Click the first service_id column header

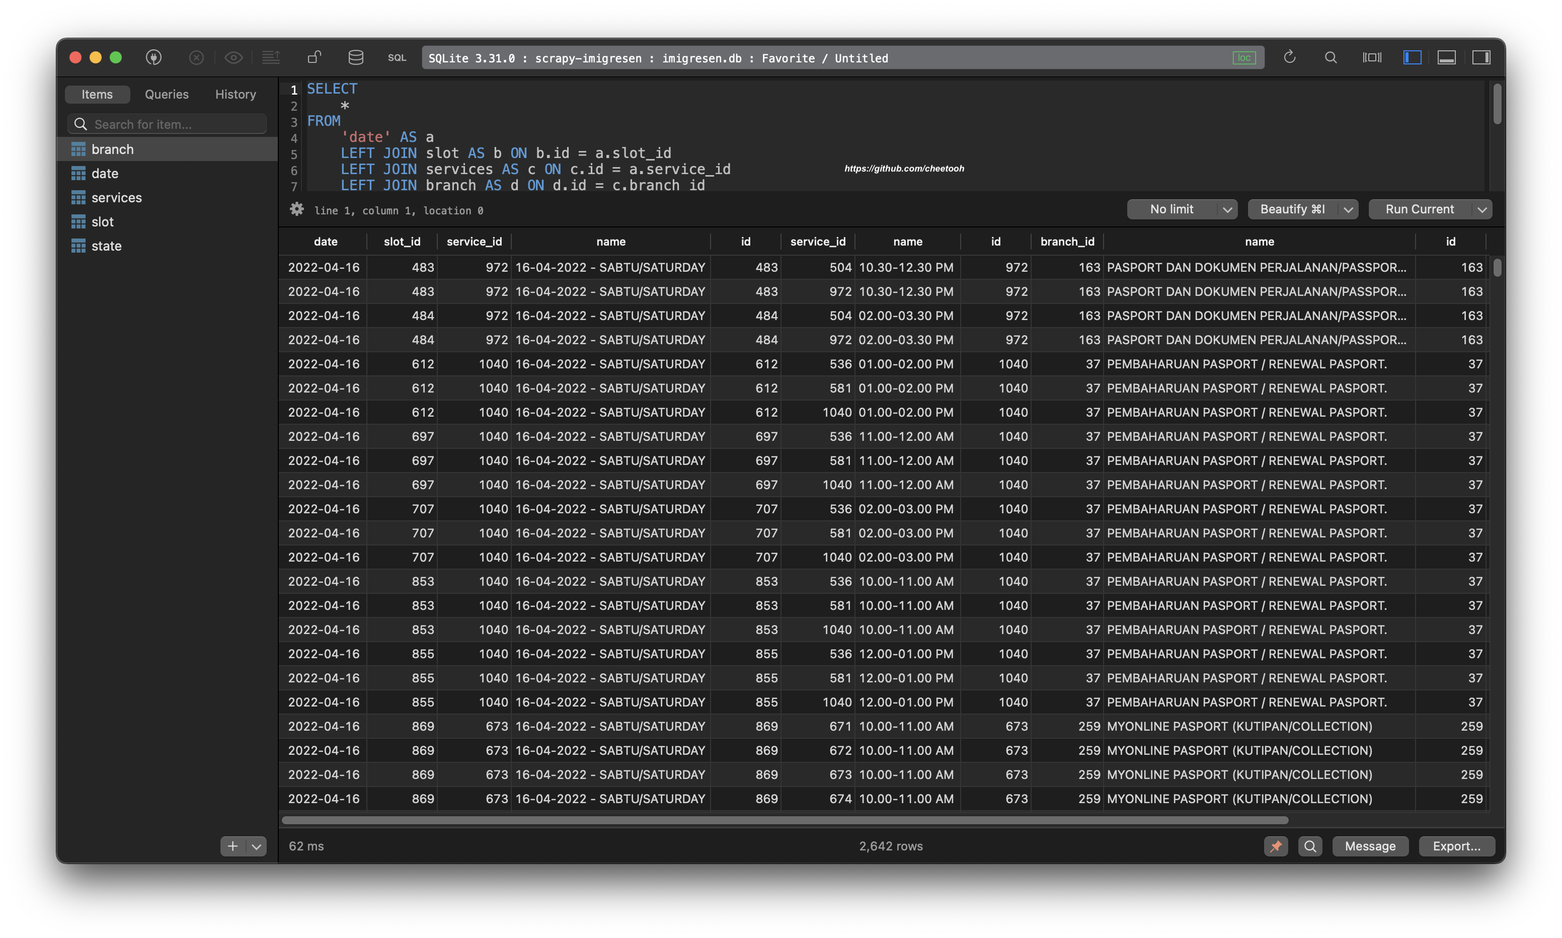pyautogui.click(x=474, y=242)
